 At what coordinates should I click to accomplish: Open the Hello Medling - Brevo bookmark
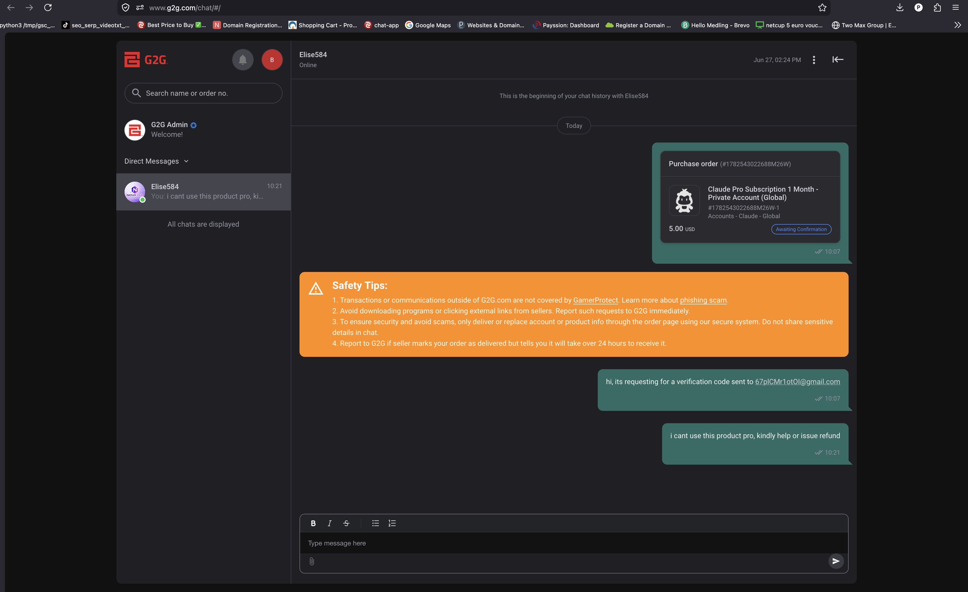pos(715,25)
